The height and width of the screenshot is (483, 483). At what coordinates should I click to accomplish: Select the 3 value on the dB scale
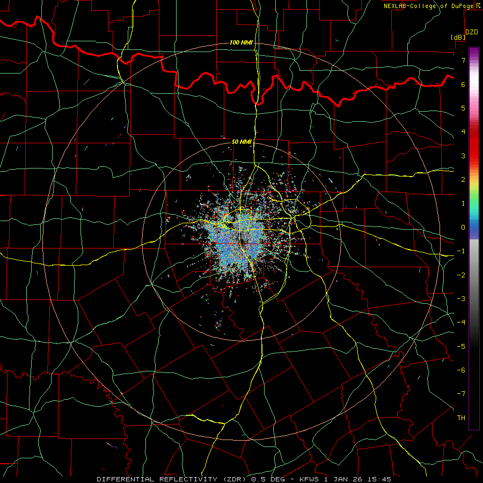[x=463, y=156]
